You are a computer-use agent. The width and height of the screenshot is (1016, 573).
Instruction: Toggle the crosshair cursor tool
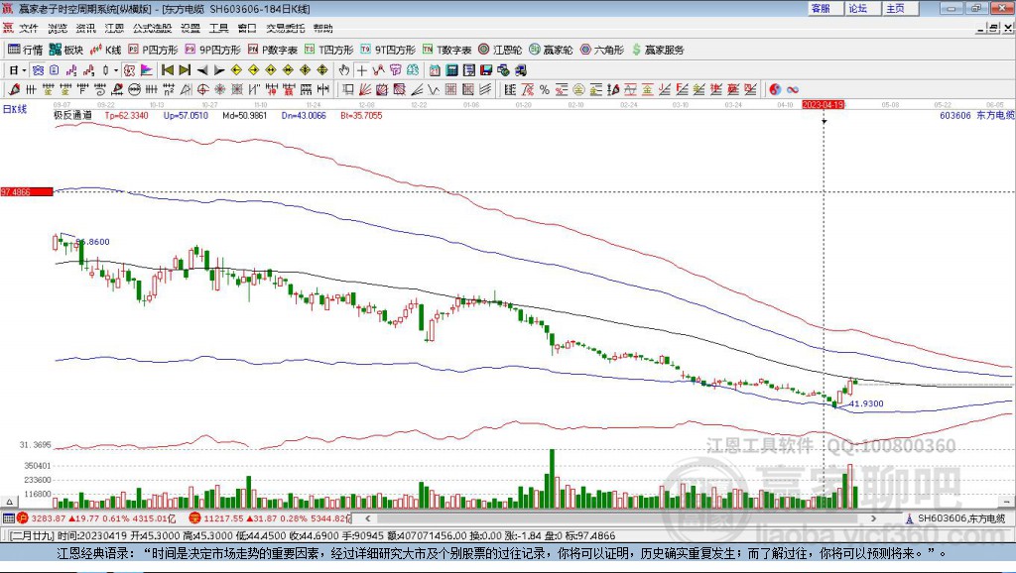click(362, 69)
